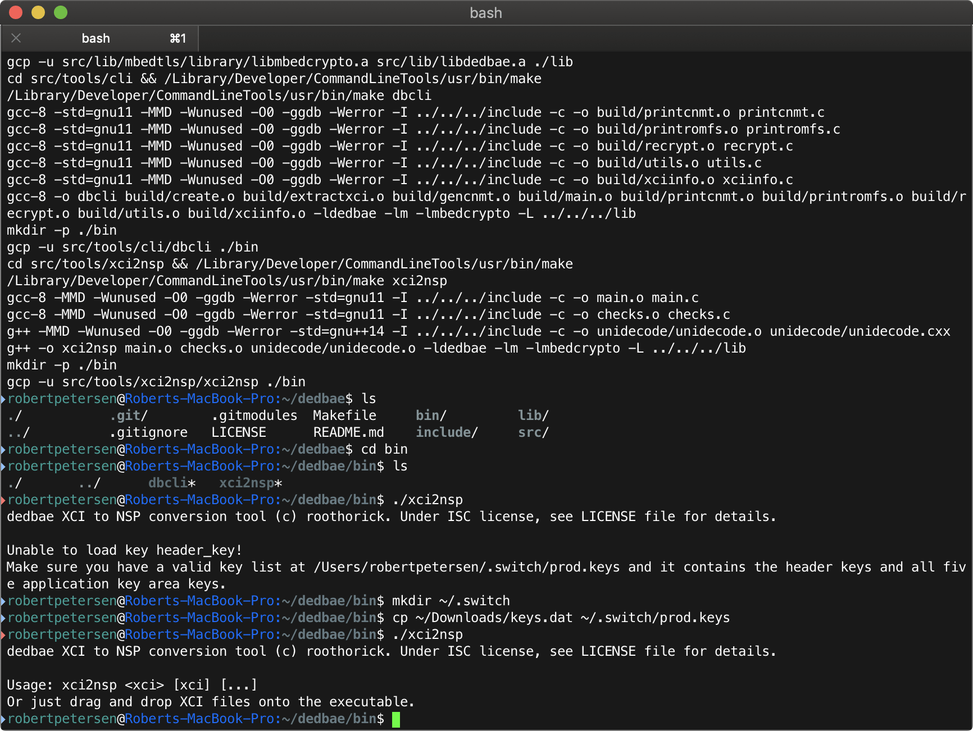Image resolution: width=973 pixels, height=731 pixels.
Task: Click the 'bash' window title in the title bar
Action: click(486, 13)
